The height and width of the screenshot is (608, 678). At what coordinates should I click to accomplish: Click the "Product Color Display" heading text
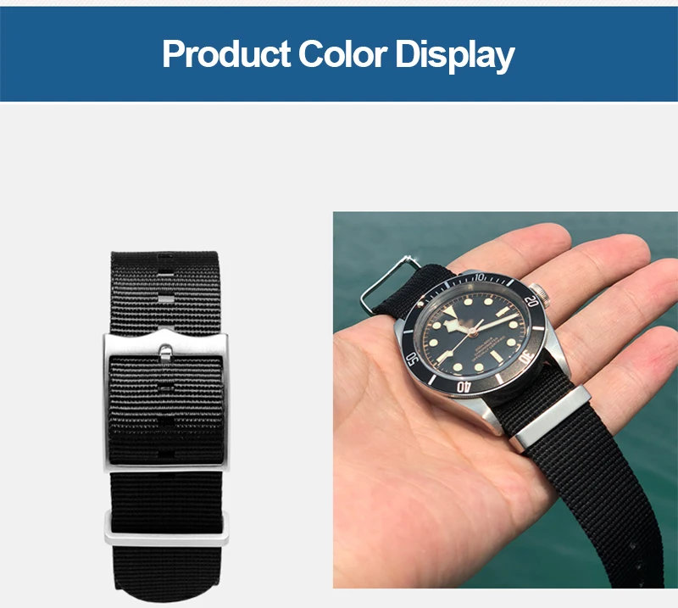click(338, 54)
